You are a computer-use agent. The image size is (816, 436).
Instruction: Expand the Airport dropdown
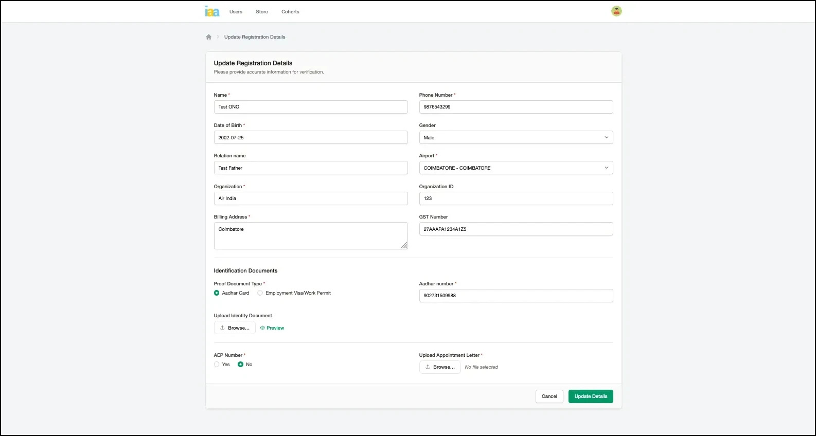pyautogui.click(x=516, y=168)
